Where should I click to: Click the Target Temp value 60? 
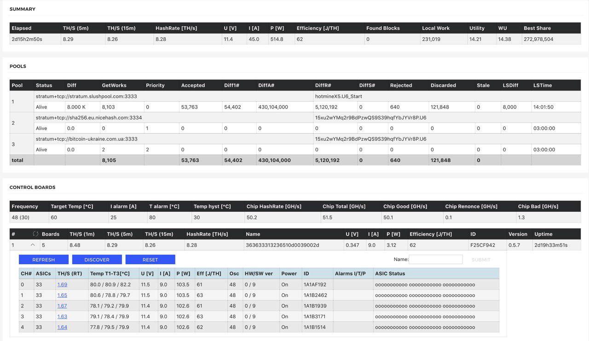click(54, 217)
